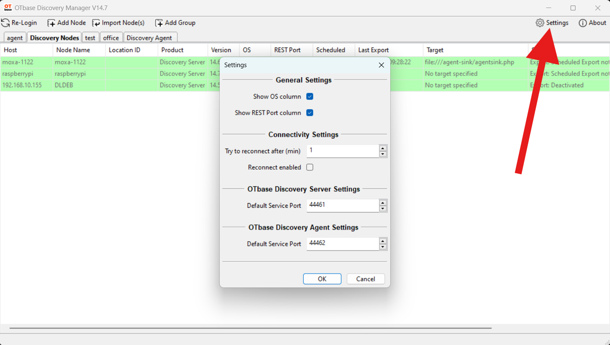Click Discovery Server product cell for moxa-1122
This screenshot has height=345, width=610.
click(183, 62)
